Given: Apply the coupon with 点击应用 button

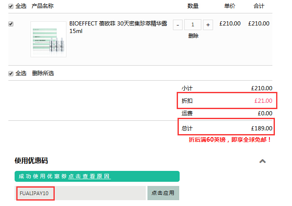Looking at the screenshot, I should tap(163, 193).
